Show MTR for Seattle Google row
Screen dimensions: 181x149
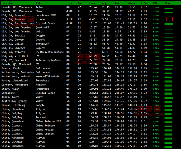click(156, 36)
